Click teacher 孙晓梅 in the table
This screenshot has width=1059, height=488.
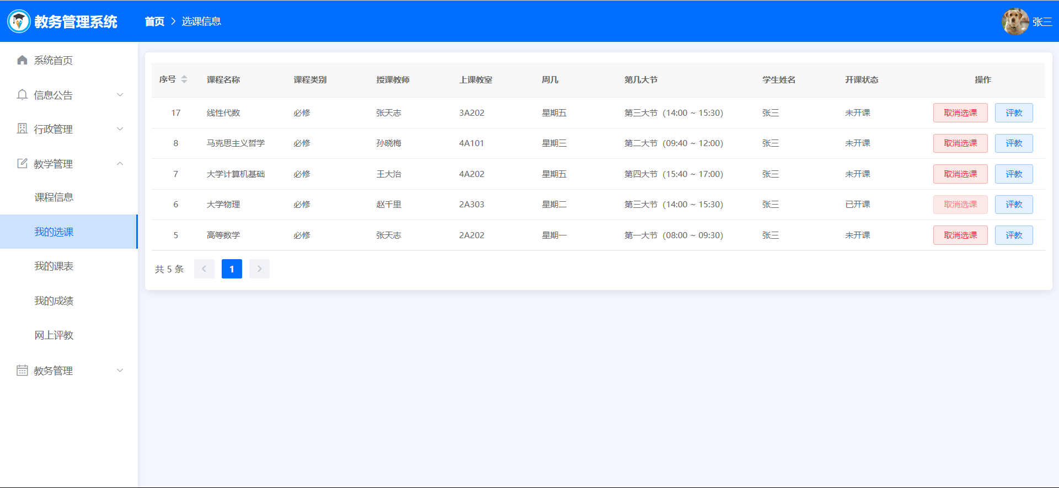coord(389,143)
